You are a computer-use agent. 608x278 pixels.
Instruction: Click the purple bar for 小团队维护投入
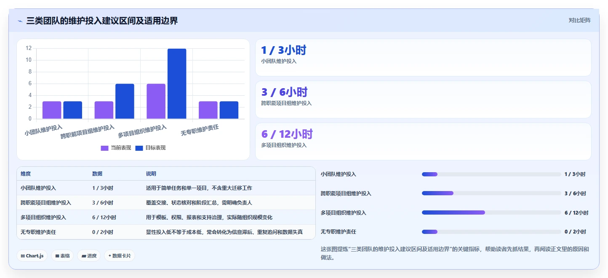pos(52,110)
